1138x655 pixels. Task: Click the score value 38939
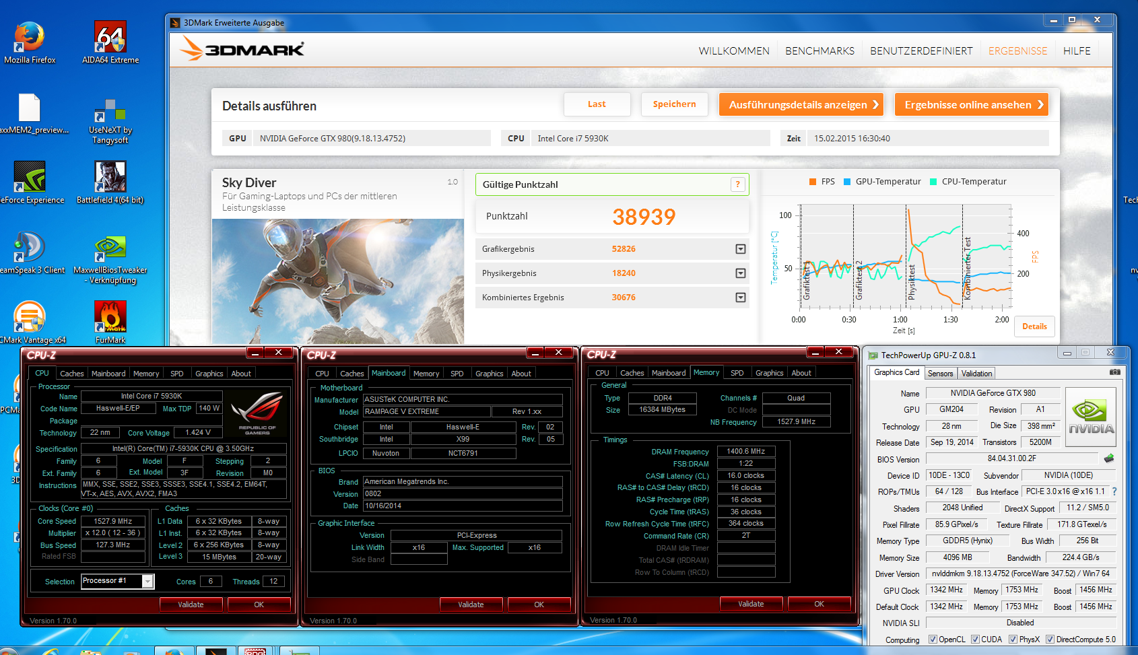coord(644,217)
